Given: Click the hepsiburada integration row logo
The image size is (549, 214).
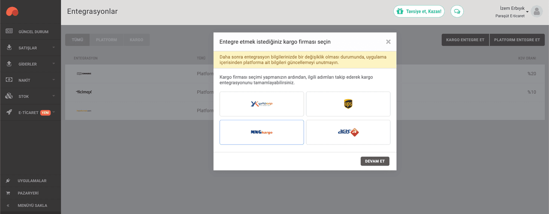Looking at the screenshot, I should pyautogui.click(x=84, y=110).
